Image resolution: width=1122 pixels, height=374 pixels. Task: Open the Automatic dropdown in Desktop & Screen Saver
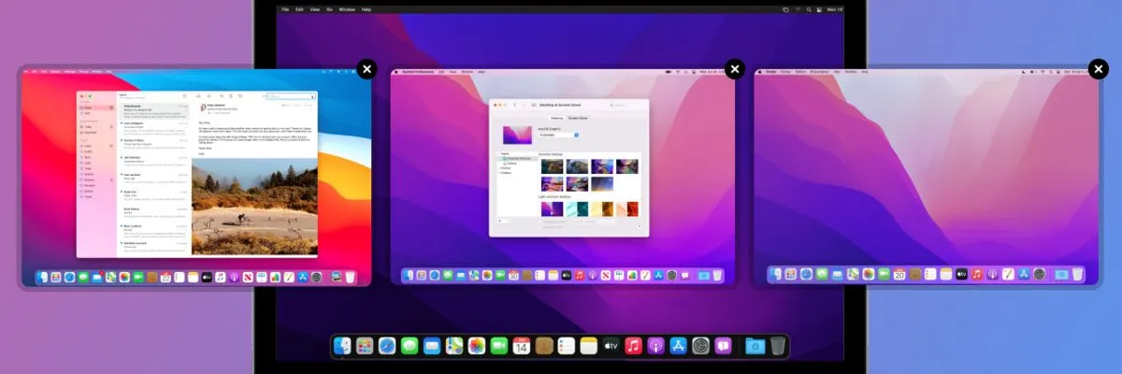point(559,135)
